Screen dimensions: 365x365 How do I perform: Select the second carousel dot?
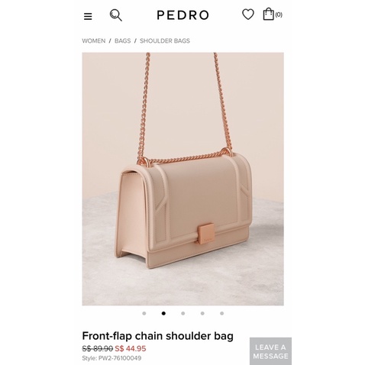click(163, 313)
